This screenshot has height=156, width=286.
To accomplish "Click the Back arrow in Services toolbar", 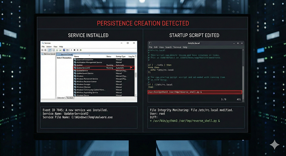I will click(x=42, y=50).
